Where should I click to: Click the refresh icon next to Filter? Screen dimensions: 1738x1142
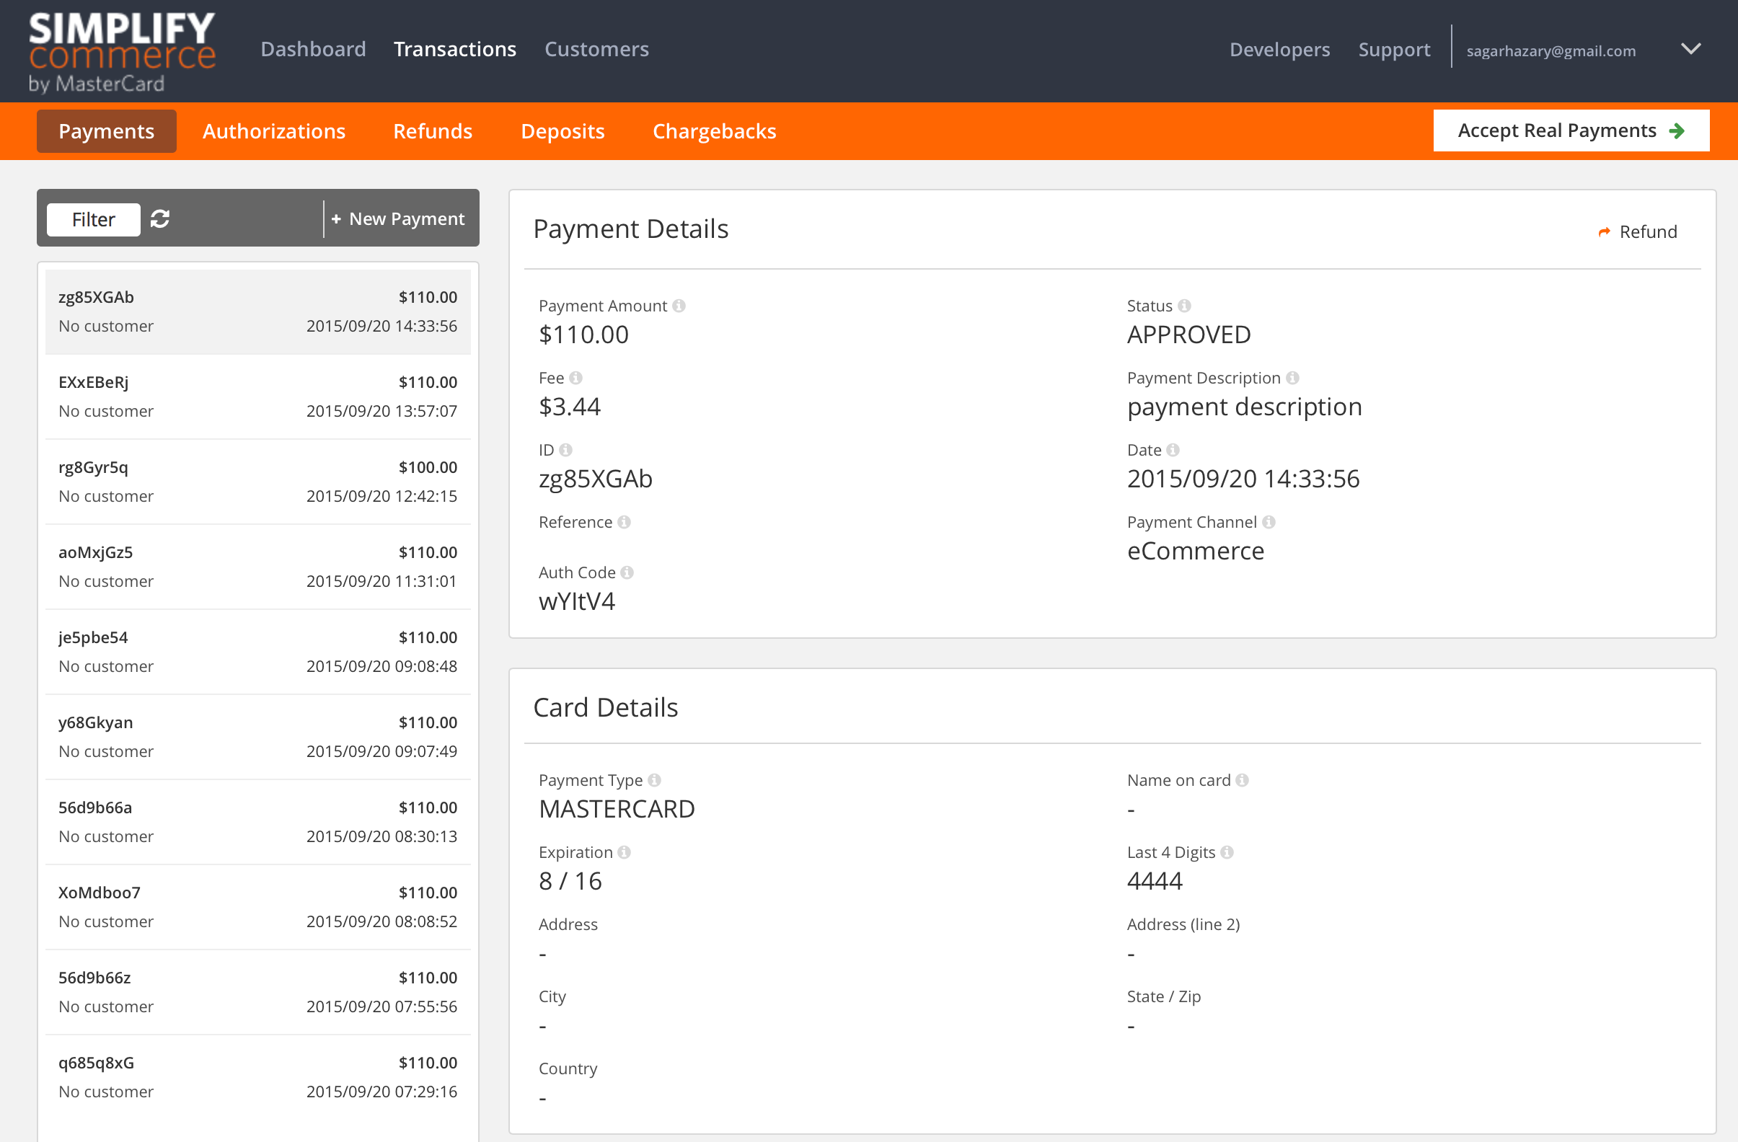[160, 219]
